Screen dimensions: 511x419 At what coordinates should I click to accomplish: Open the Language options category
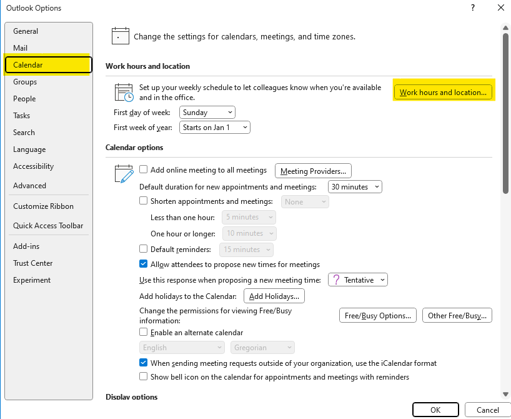[x=48, y=149]
